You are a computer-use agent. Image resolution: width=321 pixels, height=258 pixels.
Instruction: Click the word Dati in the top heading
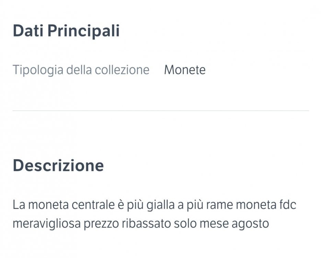pos(28,31)
